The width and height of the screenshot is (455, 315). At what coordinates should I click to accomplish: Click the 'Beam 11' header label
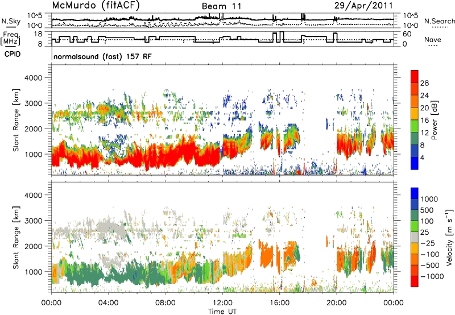pyautogui.click(x=222, y=6)
